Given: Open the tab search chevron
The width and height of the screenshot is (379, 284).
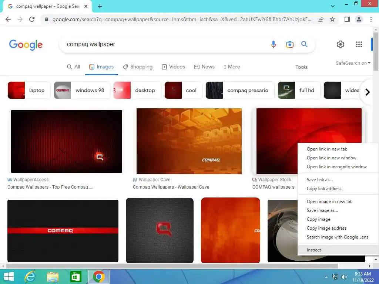Looking at the screenshot, I should tap(333, 6).
